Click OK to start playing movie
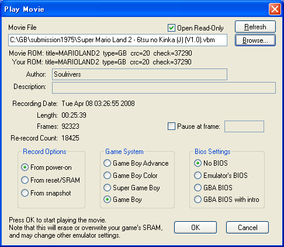Image resolution: width=284 pixels, height=247 pixels. coord(195,228)
